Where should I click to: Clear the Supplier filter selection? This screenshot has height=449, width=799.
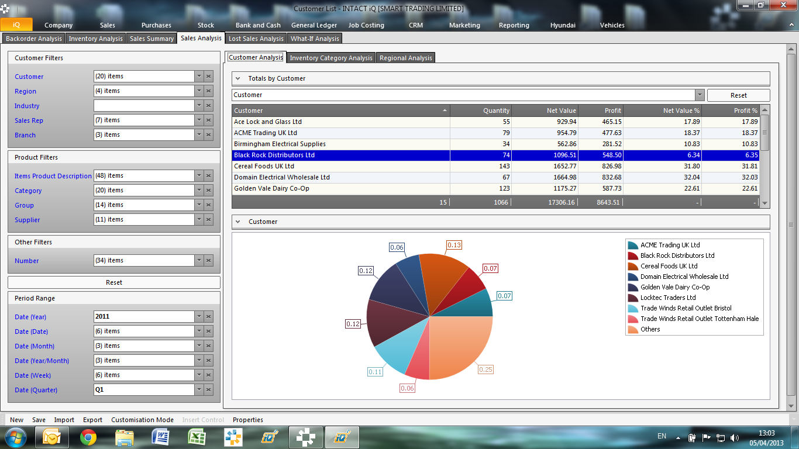[x=209, y=219]
